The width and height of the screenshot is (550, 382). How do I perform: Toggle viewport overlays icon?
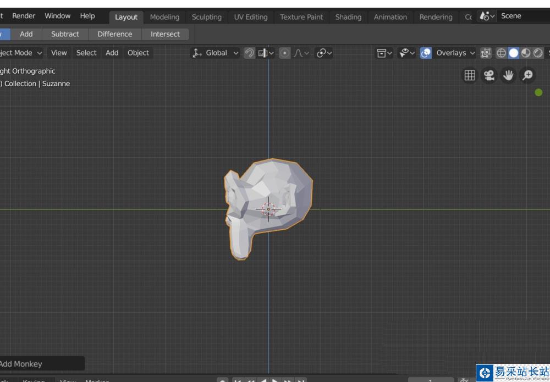click(x=426, y=53)
